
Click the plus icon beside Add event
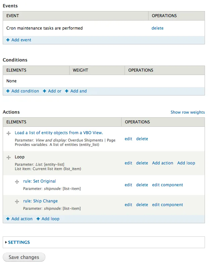8,40
